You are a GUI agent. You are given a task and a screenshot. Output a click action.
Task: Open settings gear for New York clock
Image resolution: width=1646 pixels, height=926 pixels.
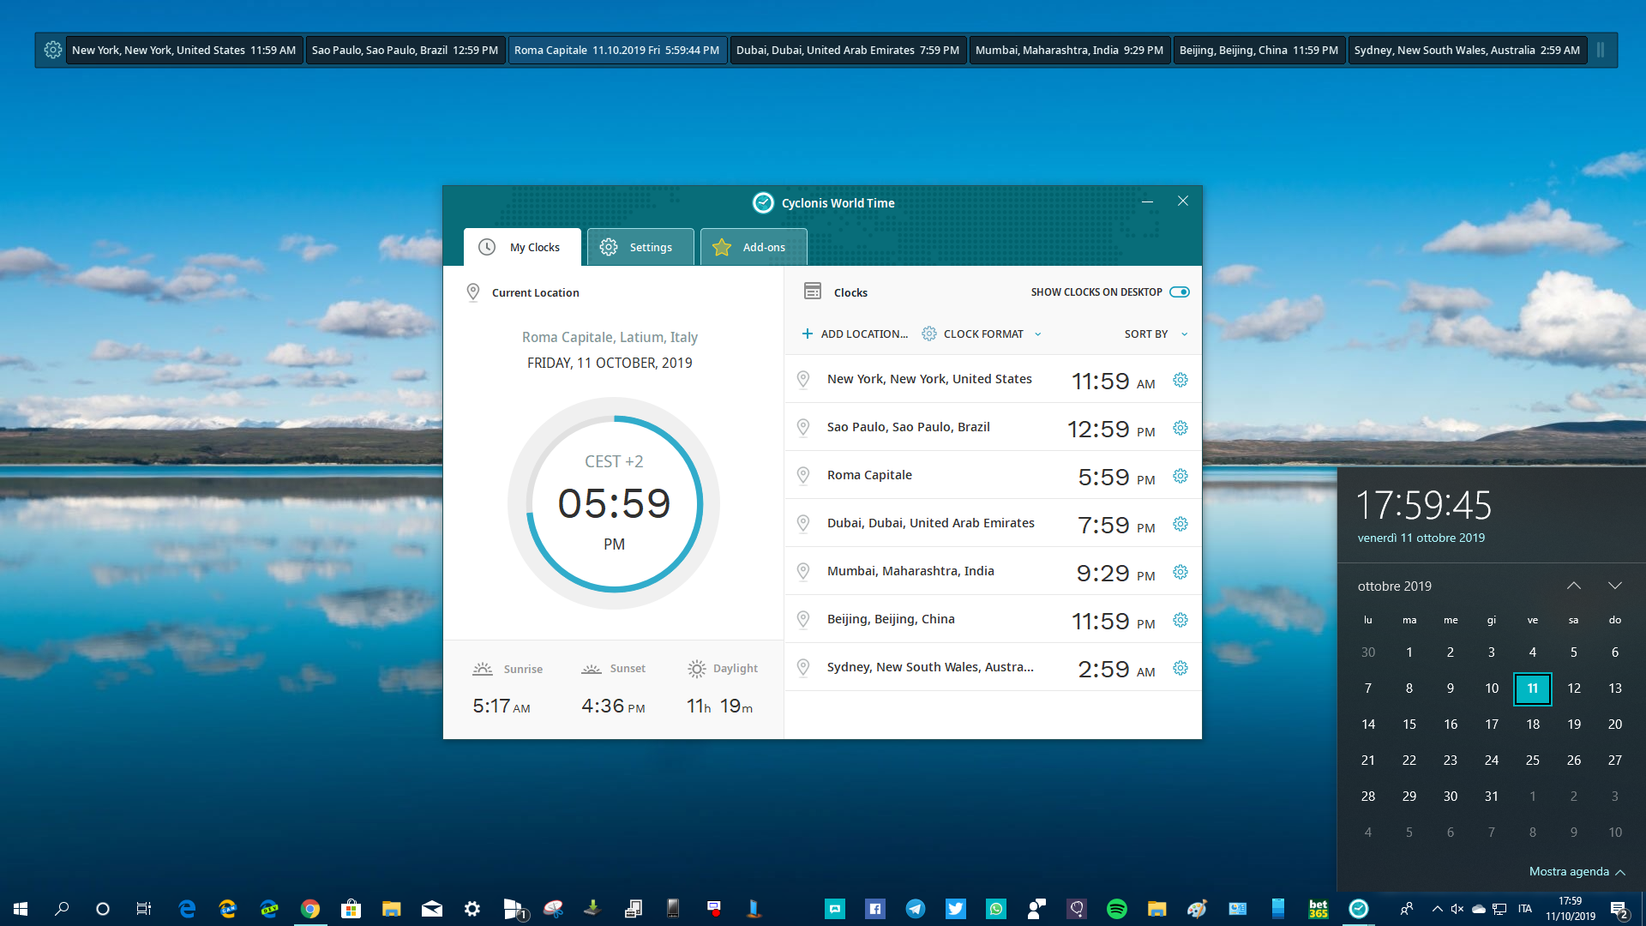point(1180,380)
